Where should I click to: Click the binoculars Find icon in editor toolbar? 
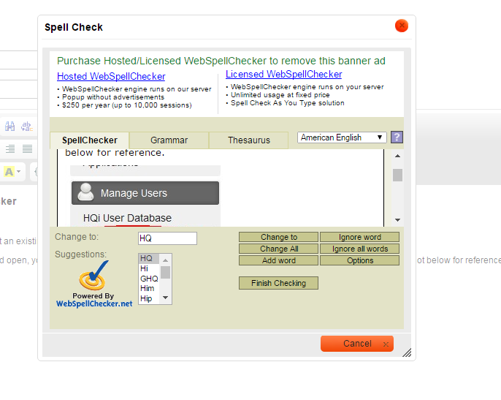(x=10, y=127)
